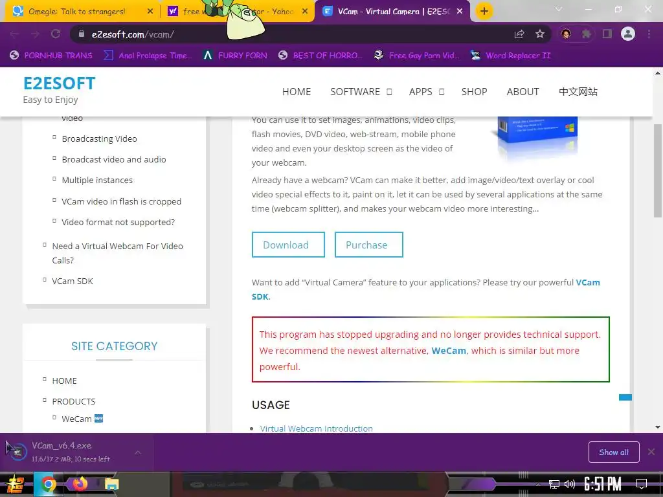The width and height of the screenshot is (663, 497).
Task: Reload the current page
Action: point(56,34)
